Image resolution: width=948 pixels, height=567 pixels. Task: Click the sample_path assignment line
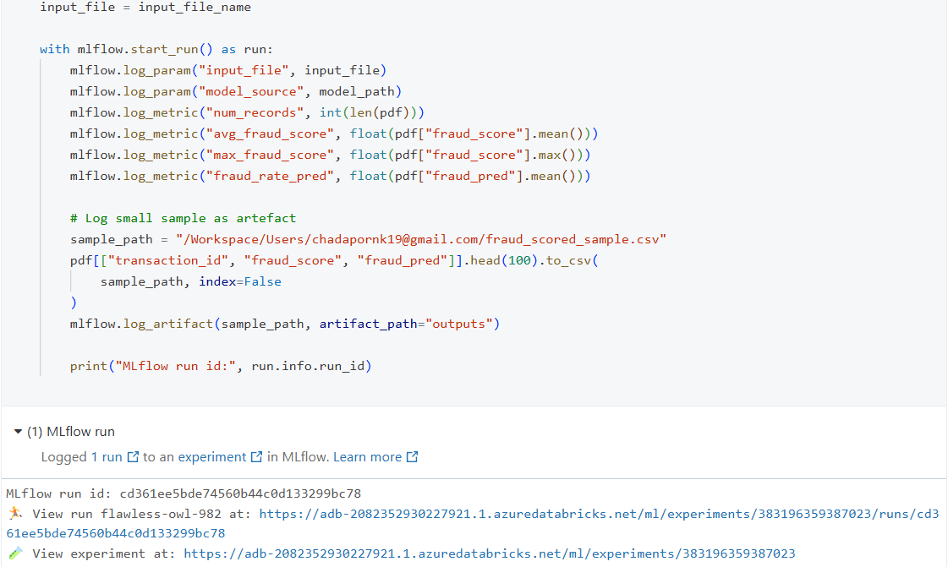(368, 239)
